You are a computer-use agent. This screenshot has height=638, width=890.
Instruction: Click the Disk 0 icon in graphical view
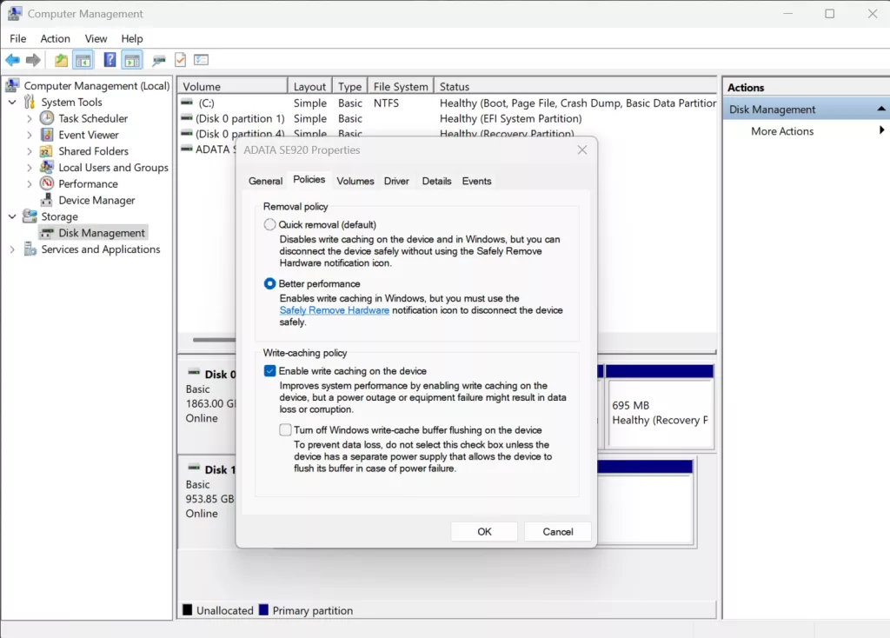(x=194, y=373)
